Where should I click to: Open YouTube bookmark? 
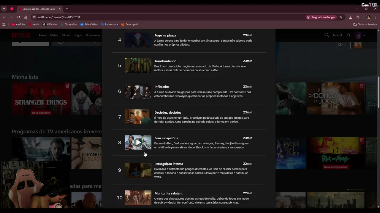click(18, 24)
